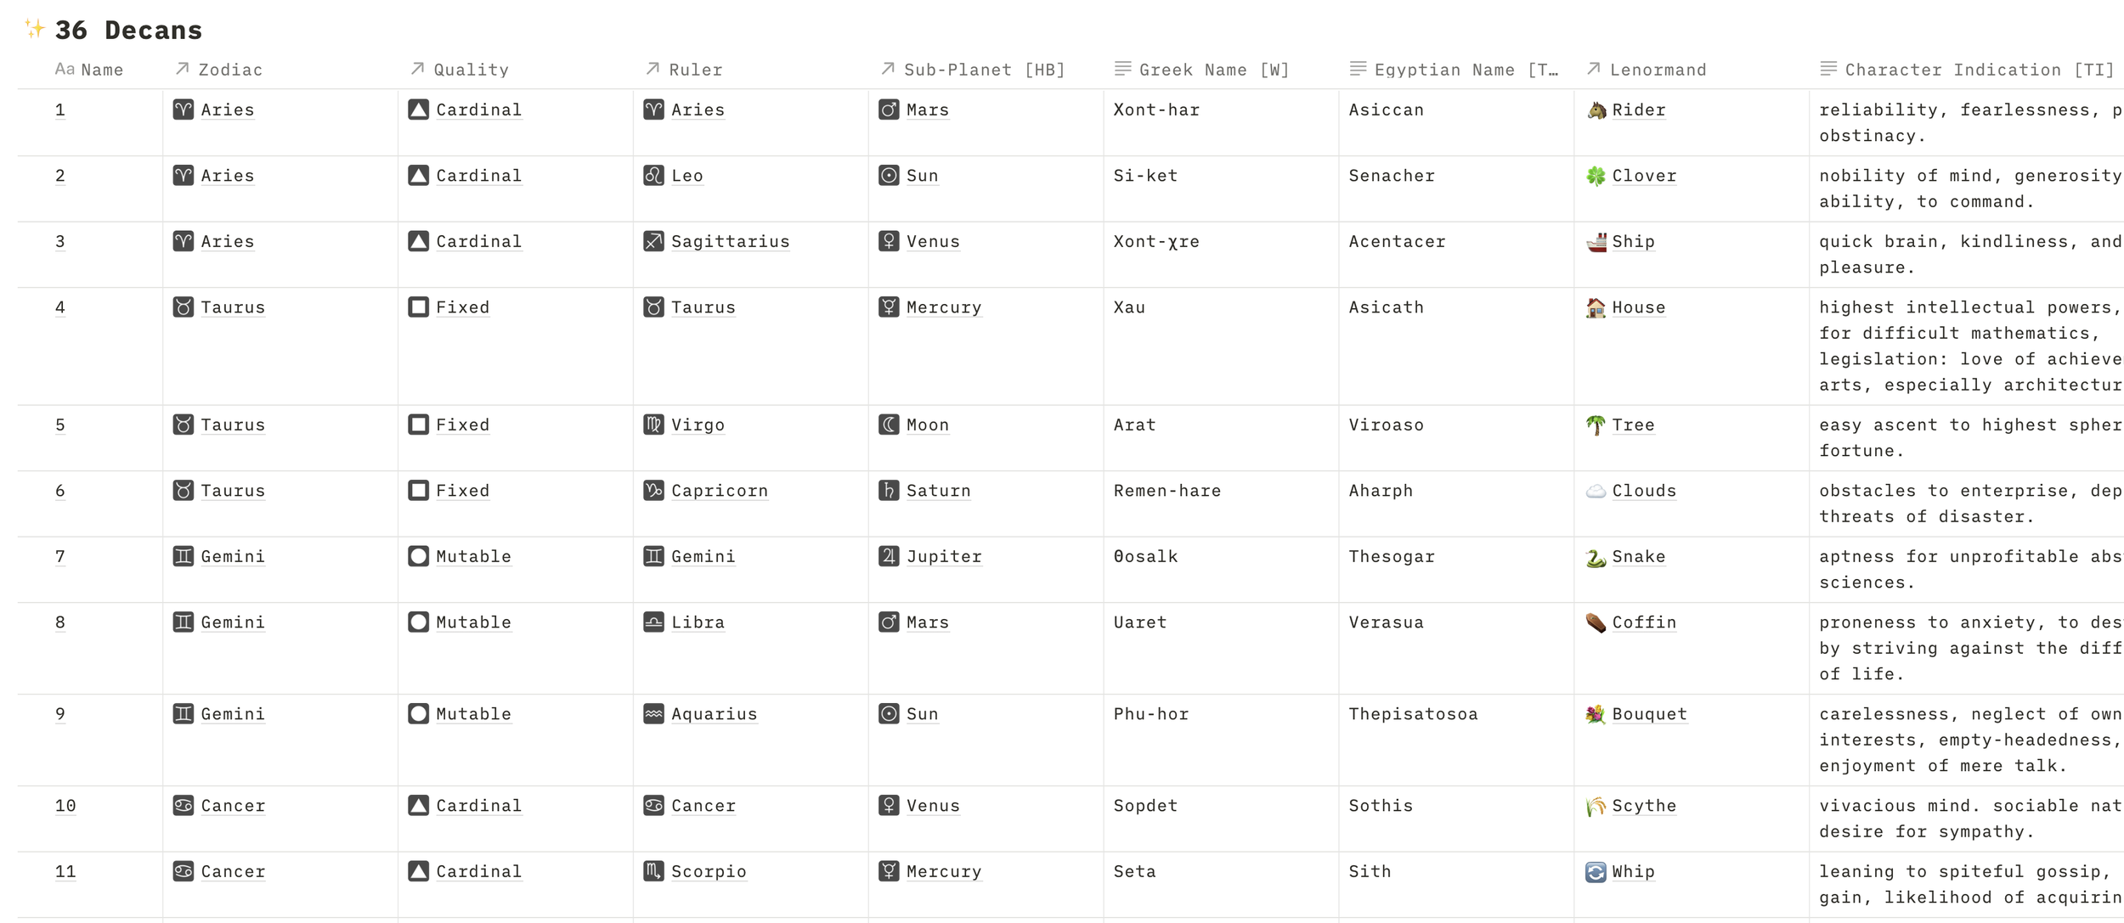Viewport: 2124px width, 923px height.
Task: Click the Sagittarius arrow icon
Action: [x=652, y=241]
